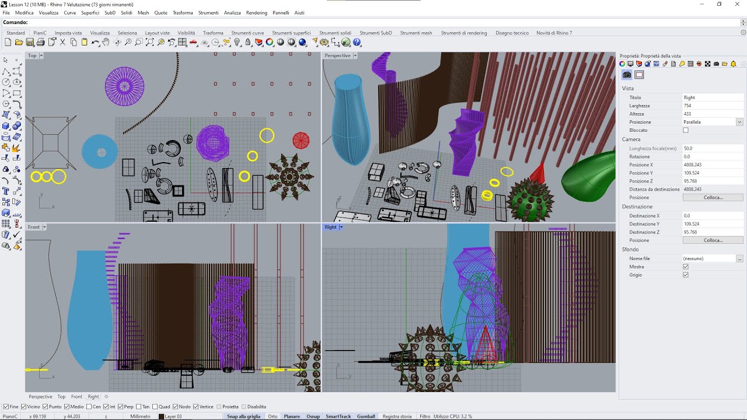Open the Layer 03 status bar selector
This screenshot has width=747, height=420.
(174, 416)
